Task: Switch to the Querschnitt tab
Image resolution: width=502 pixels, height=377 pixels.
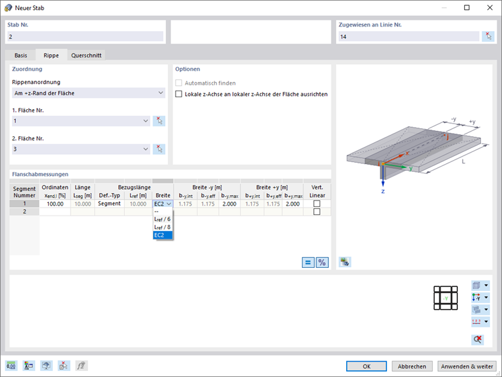Action: [x=86, y=55]
